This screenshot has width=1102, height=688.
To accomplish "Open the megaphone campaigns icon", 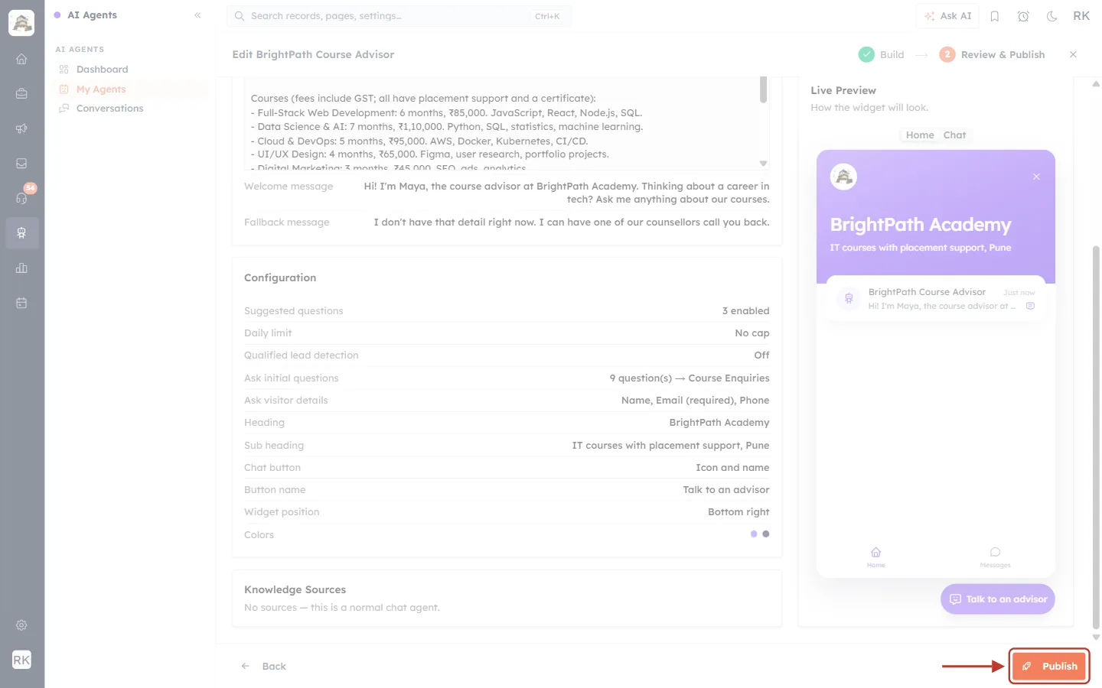I will (21, 128).
